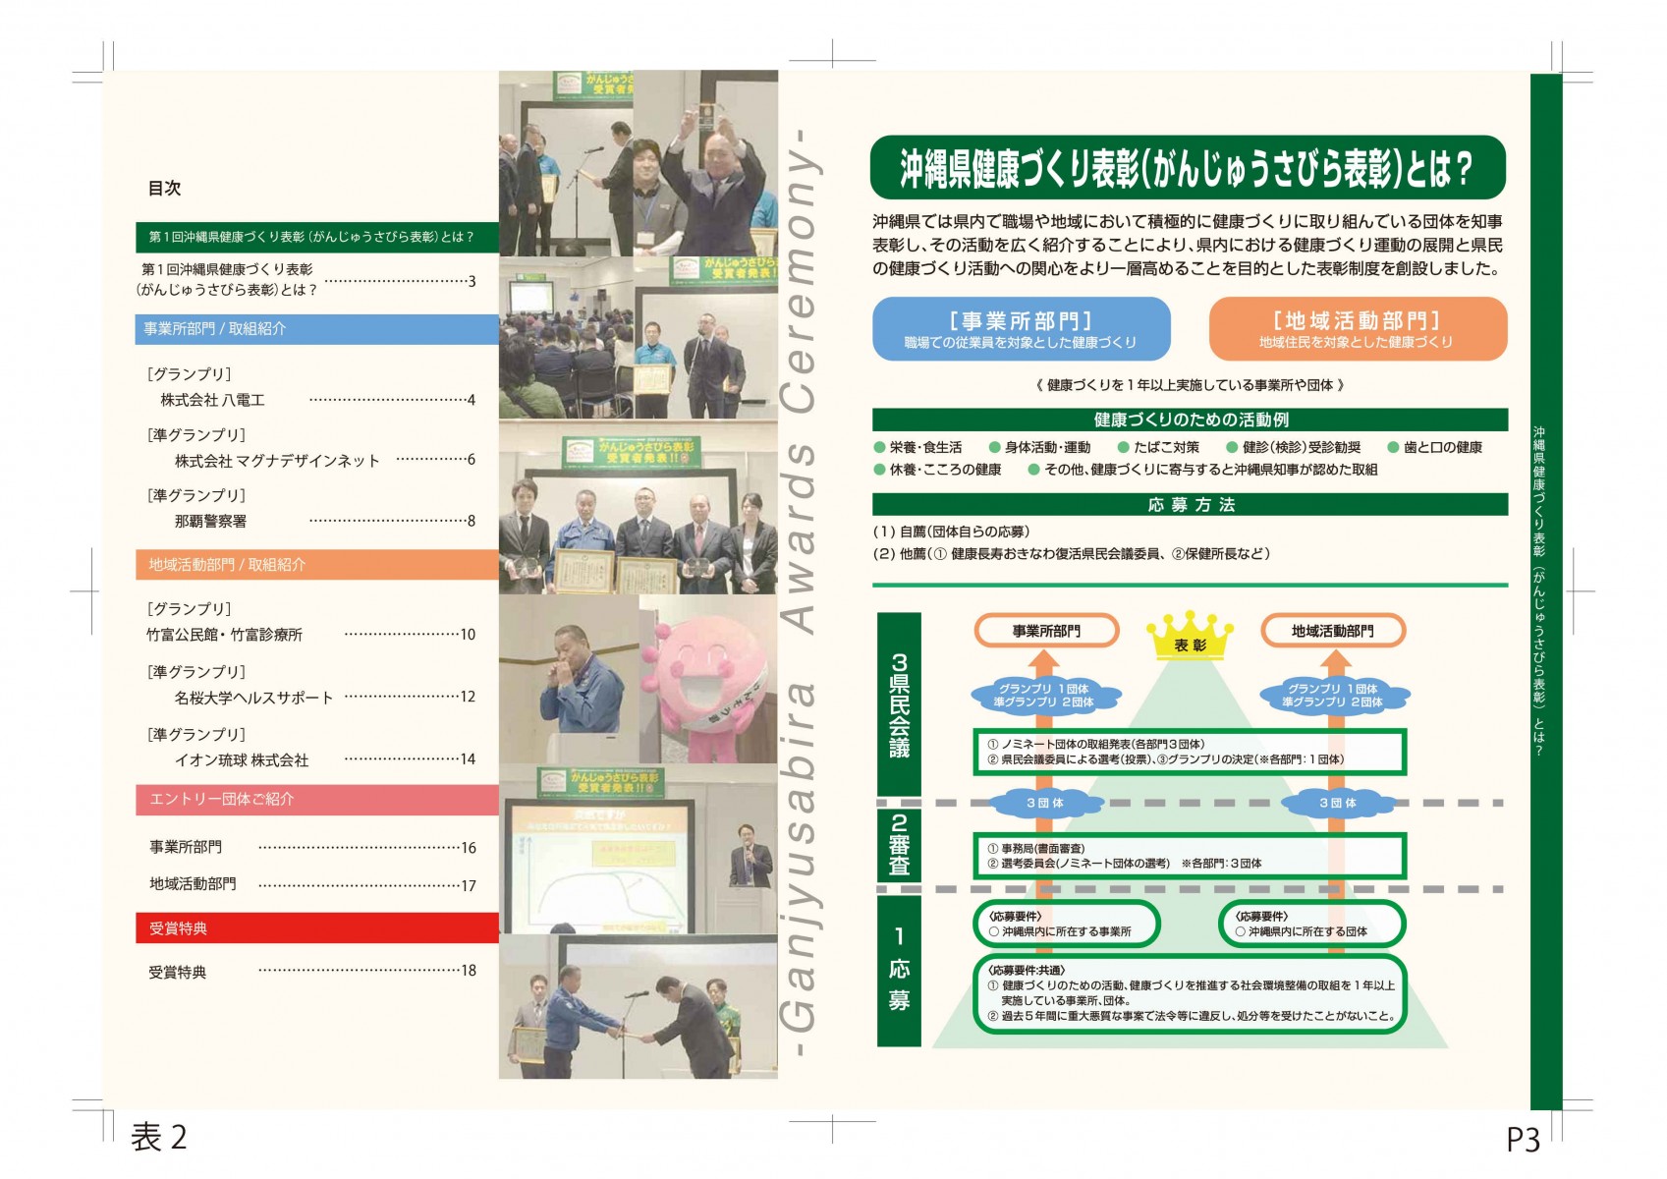This screenshot has width=1667, height=1179.
Task: Click the 歯と口の健康 bullet item
Action: [x=1434, y=447]
